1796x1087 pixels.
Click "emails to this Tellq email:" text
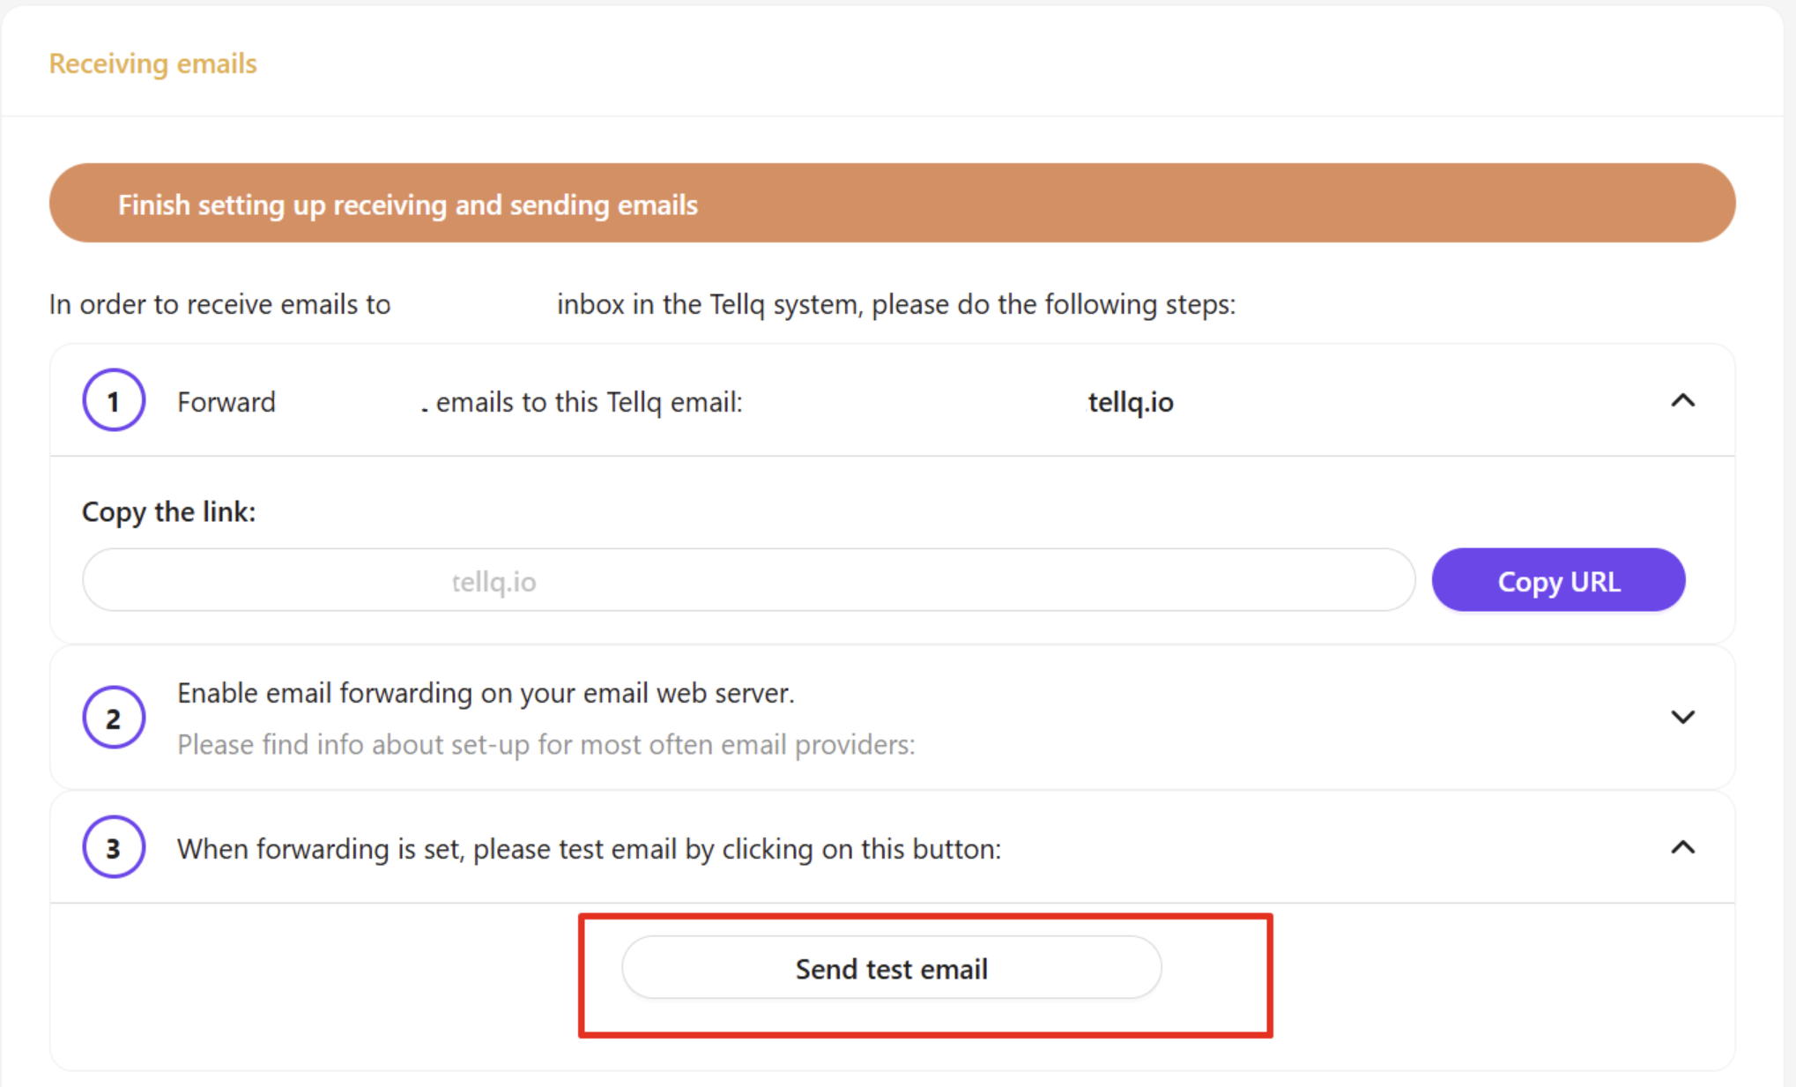click(x=589, y=403)
